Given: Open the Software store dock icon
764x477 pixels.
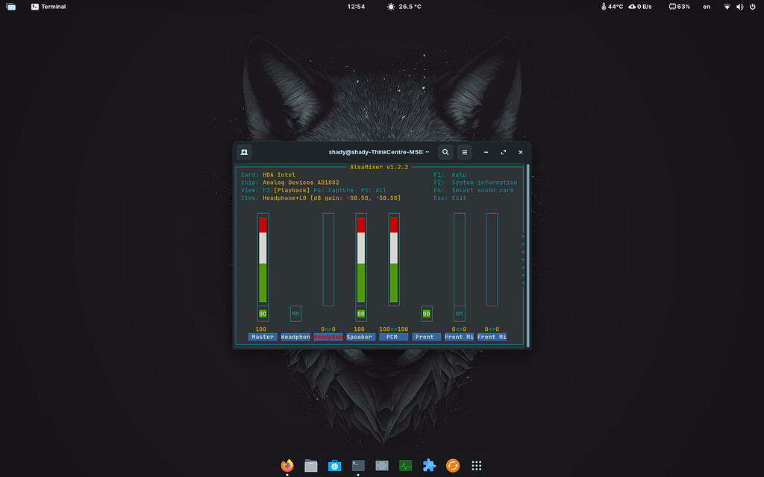Looking at the screenshot, I should (335, 465).
